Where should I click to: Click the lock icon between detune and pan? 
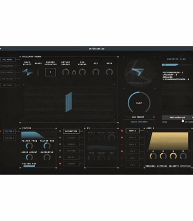pyautogui.click(x=74, y=72)
